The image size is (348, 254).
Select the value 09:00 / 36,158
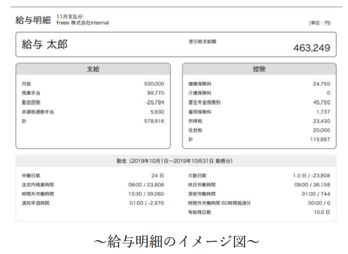coord(312,185)
